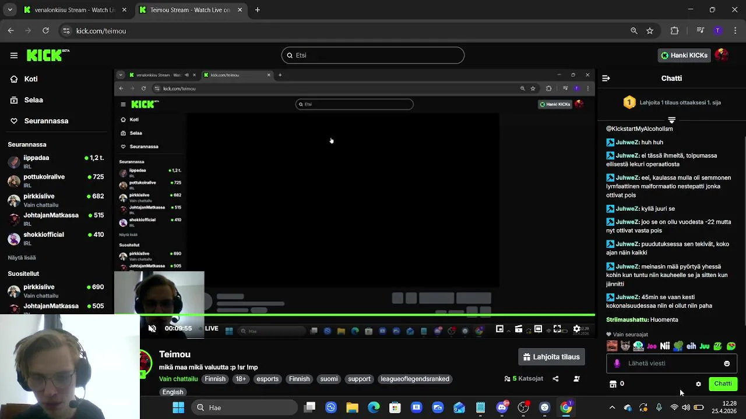Switch to the venalonkiisu Stream browser tab

click(76, 10)
